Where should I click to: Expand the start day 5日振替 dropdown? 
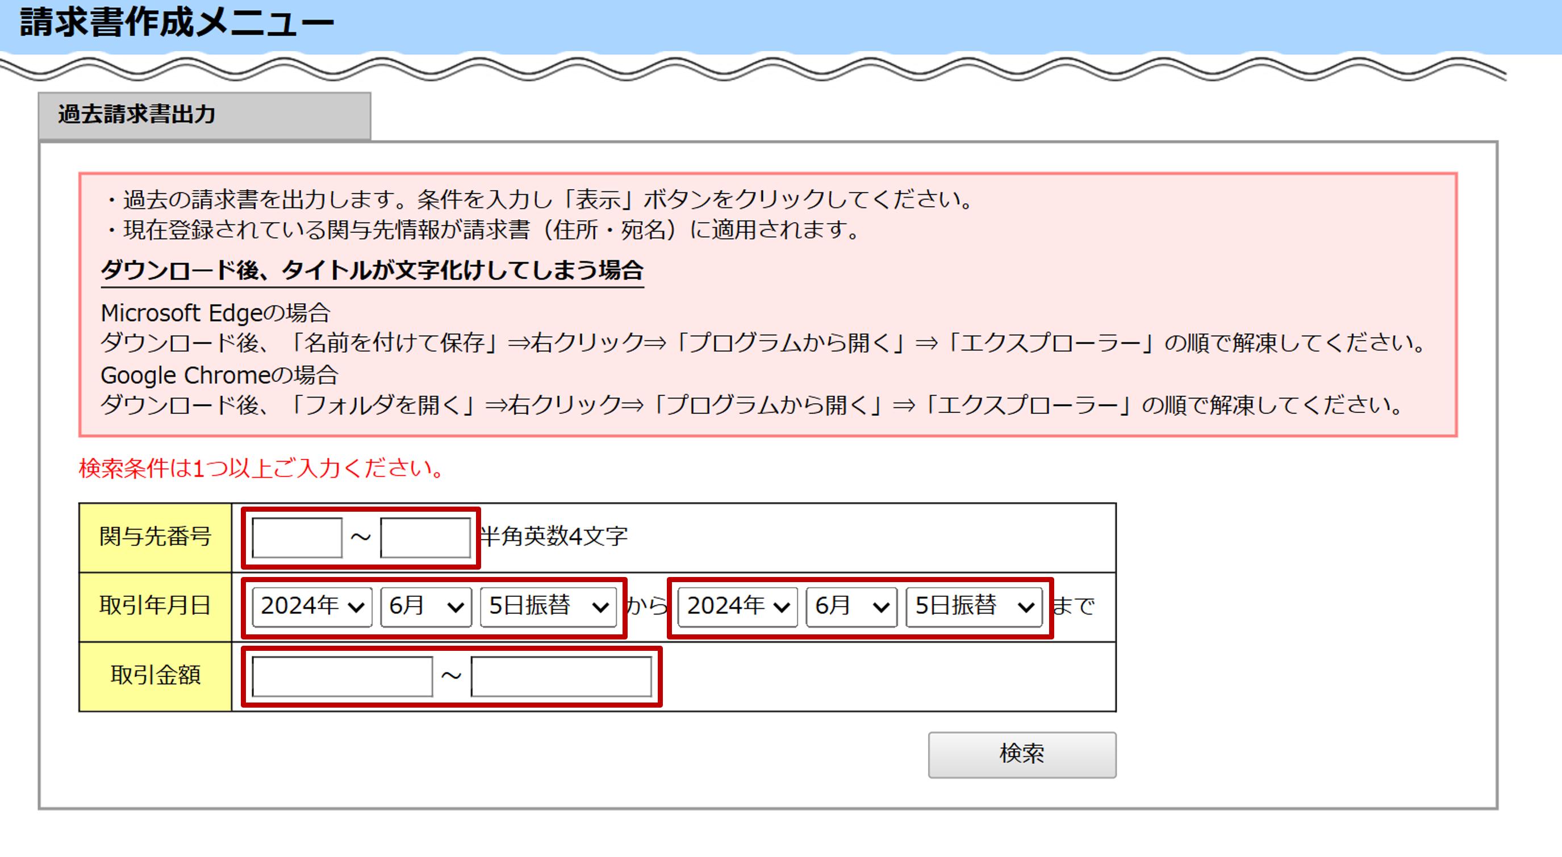click(x=548, y=606)
